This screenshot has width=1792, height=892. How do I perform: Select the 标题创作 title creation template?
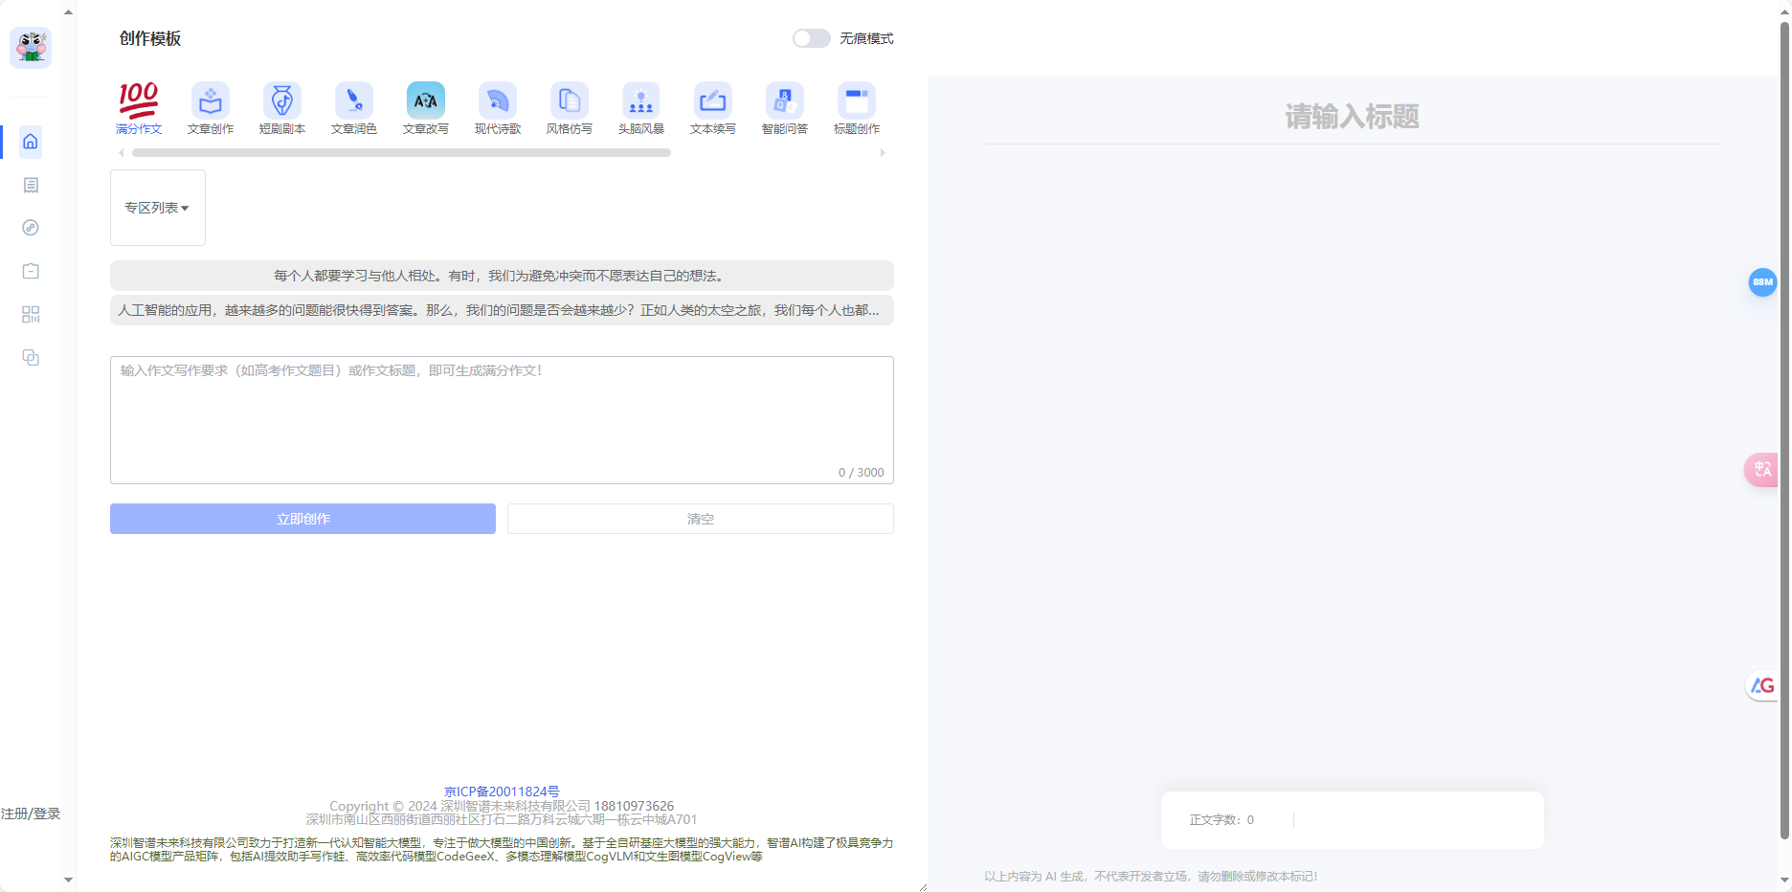click(x=856, y=107)
